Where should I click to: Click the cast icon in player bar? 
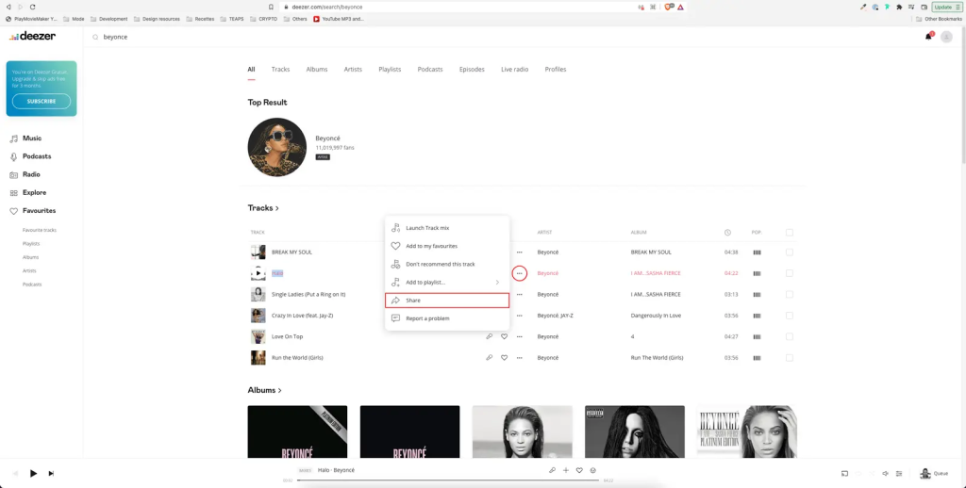pos(845,473)
